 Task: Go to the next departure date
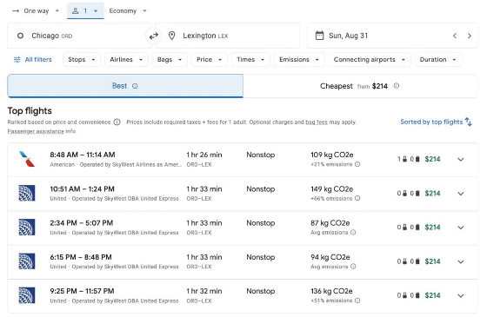(470, 36)
